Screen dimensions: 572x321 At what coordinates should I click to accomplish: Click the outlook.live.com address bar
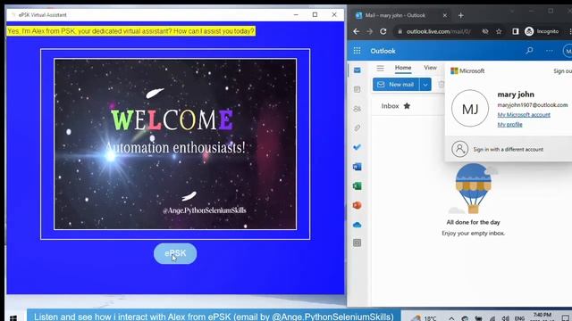(439, 32)
